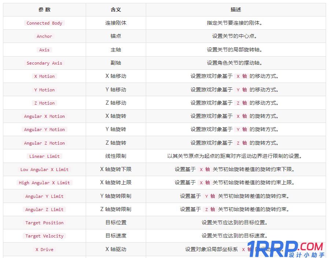Click the Anchor parameter label

(x=44, y=36)
